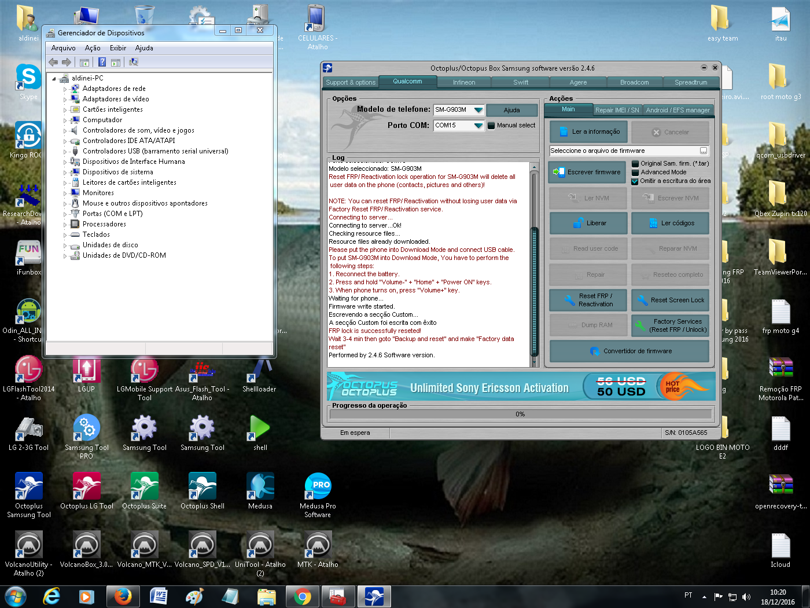
Task: Open Firefox from the taskbar
Action: (122, 596)
